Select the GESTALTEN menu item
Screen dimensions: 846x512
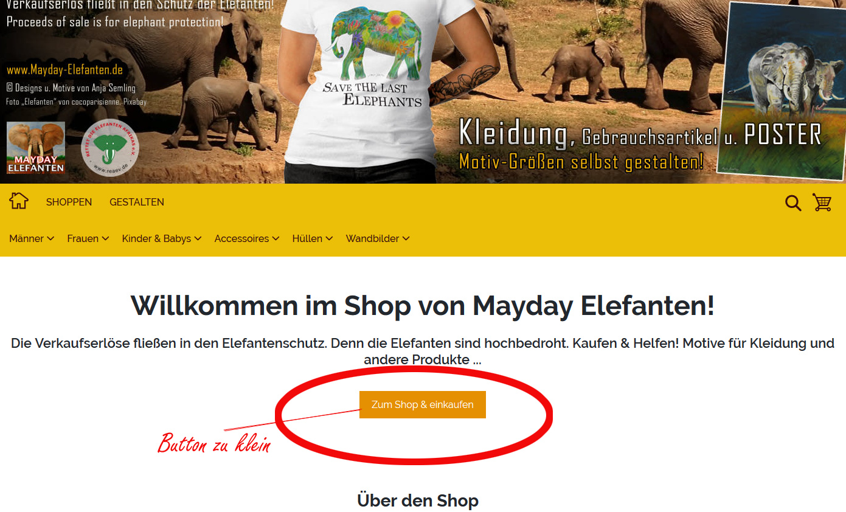pos(137,202)
